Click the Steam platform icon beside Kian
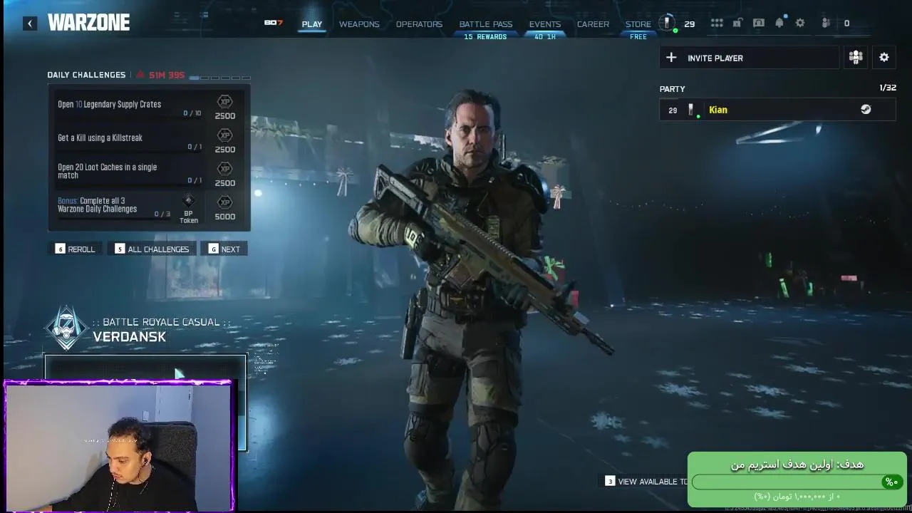Screen dimensions: 912x513 [x=866, y=110]
